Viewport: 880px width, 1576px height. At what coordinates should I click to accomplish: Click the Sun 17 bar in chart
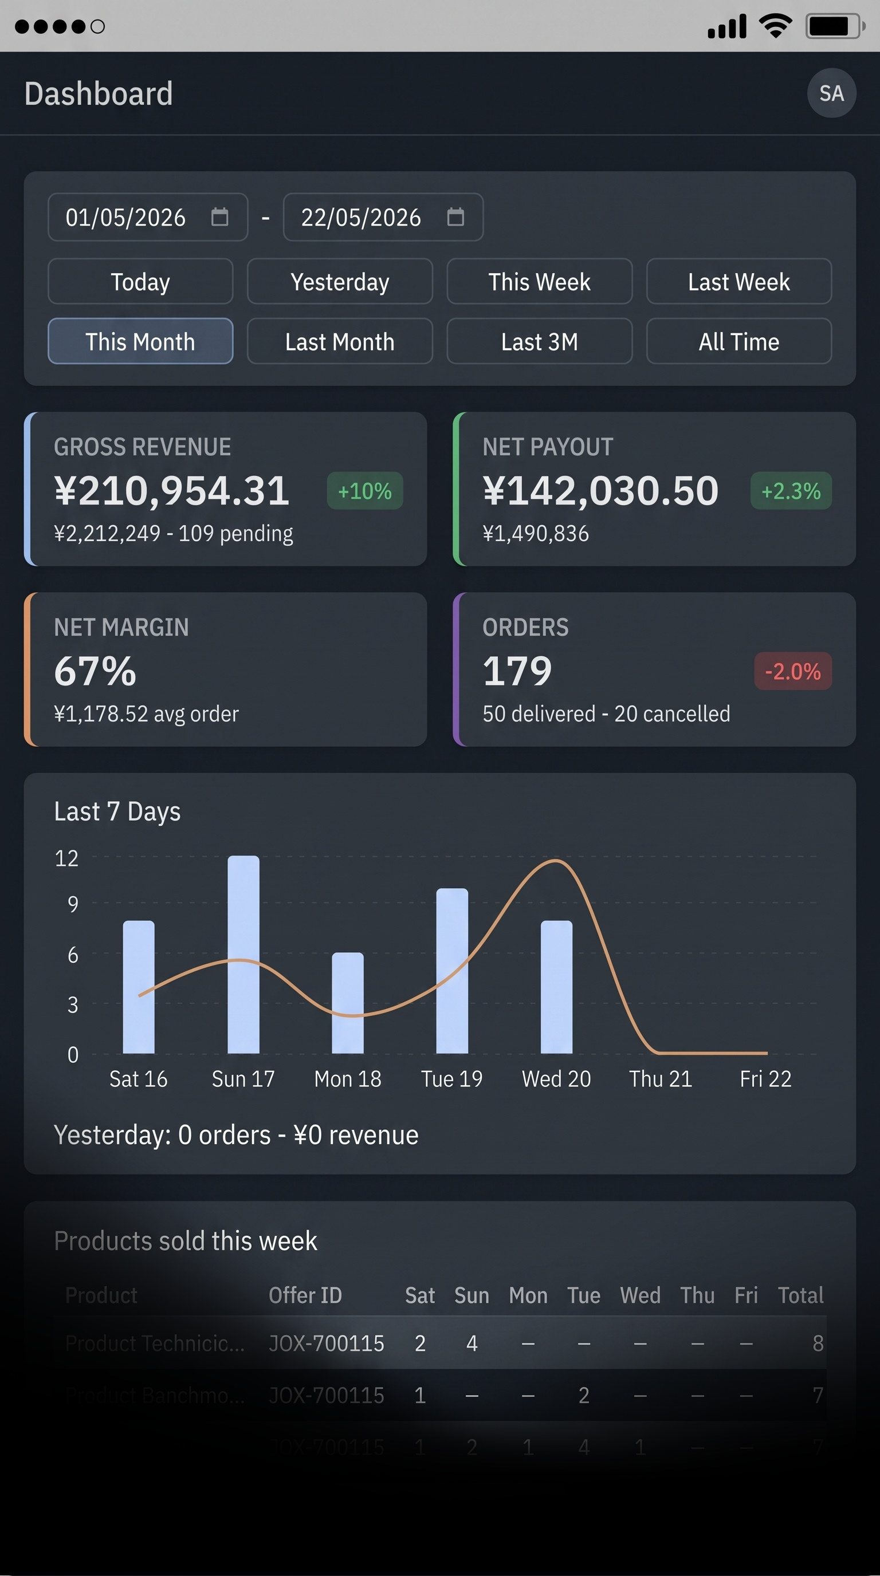(243, 955)
